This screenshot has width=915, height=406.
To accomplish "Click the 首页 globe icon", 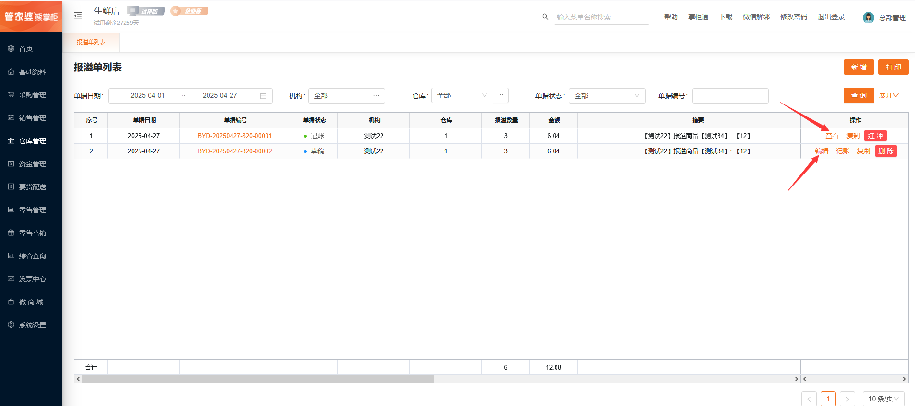I will click(11, 48).
